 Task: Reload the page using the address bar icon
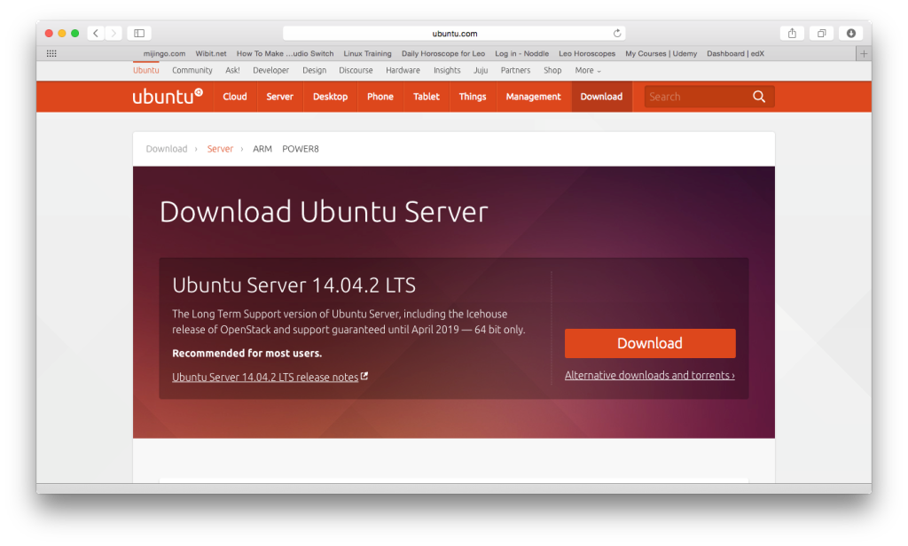[x=617, y=34]
